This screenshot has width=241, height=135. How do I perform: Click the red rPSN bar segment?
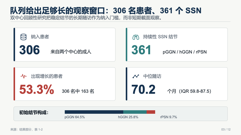[151, 112]
